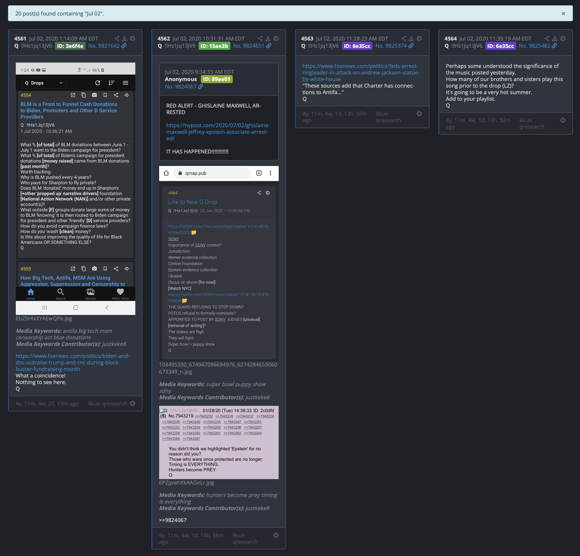View the pink Epstein post image EPZJpwhXkAAGeLr
This screenshot has height=556, width=580.
(219, 442)
